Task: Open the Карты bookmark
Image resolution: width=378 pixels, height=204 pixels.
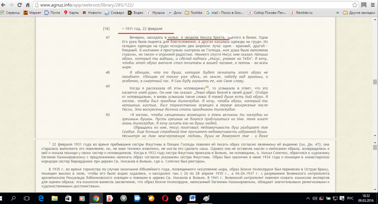Action: (x=71, y=13)
